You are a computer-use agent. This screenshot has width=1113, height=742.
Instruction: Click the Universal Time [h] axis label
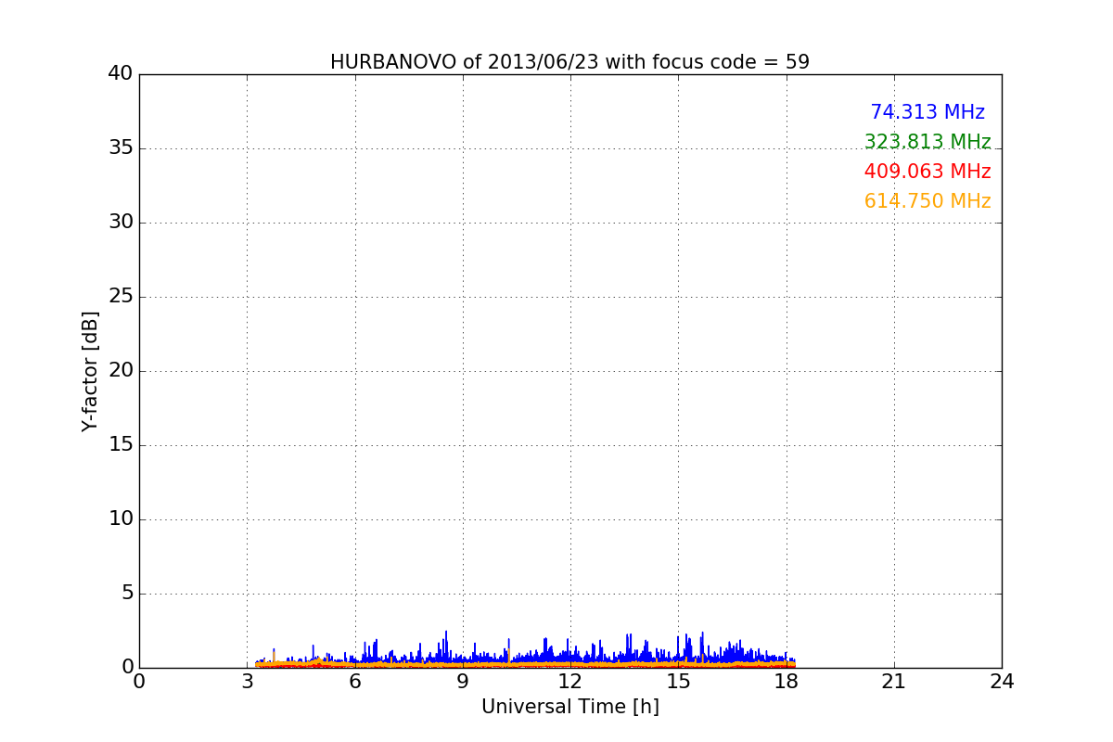[569, 707]
